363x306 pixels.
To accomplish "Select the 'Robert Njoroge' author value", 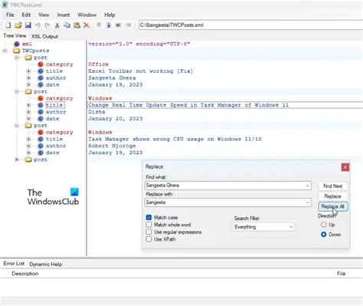I will tap(112, 146).
